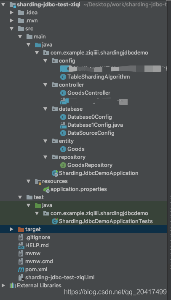Click the config package icon
Viewport: 171px width, 300px height.
tap(54, 61)
